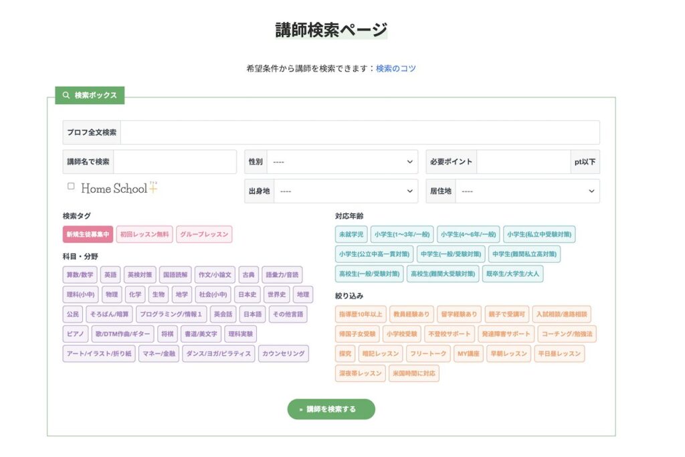
Task: Select the 小学生(私立中受験対策) age tag
Action: point(540,234)
